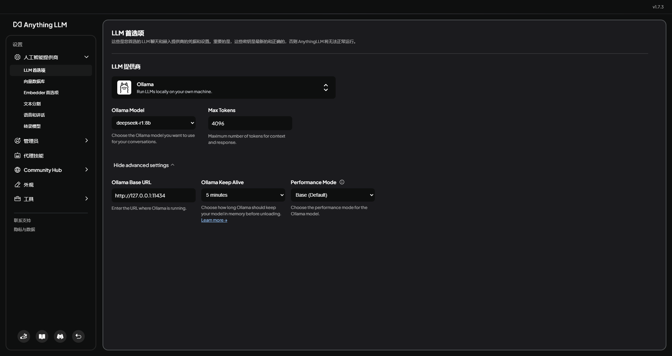Click the AnythingLLM logo
The image size is (672, 356).
pyautogui.click(x=40, y=25)
